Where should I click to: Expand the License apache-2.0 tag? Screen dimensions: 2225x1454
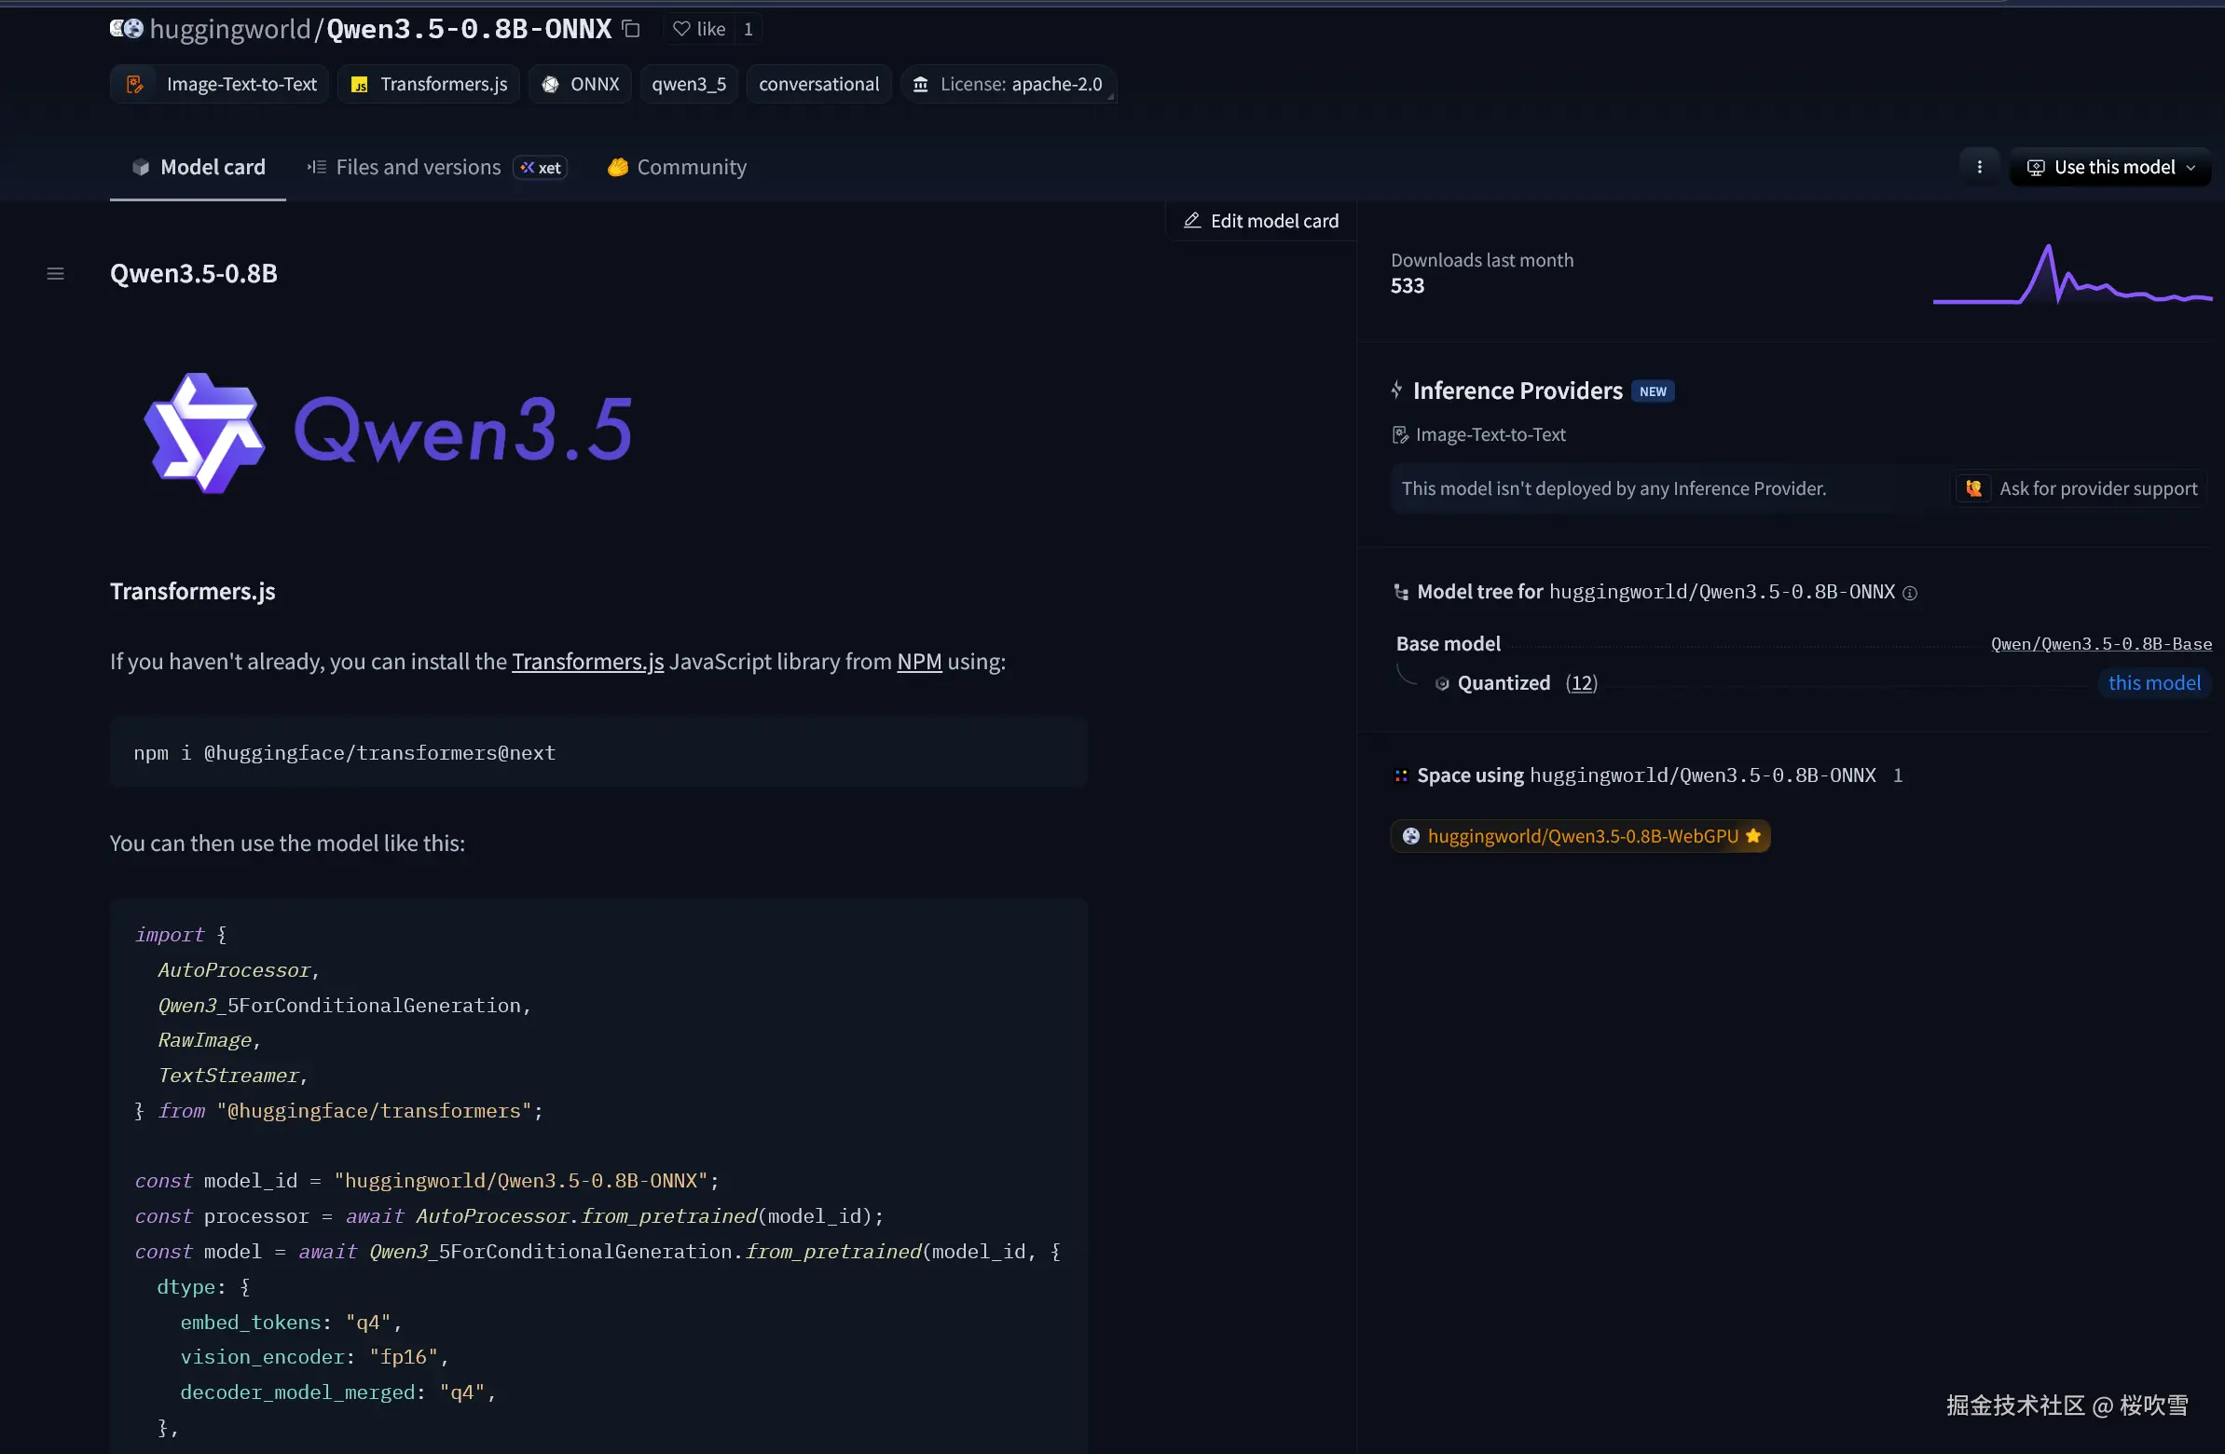(1008, 84)
